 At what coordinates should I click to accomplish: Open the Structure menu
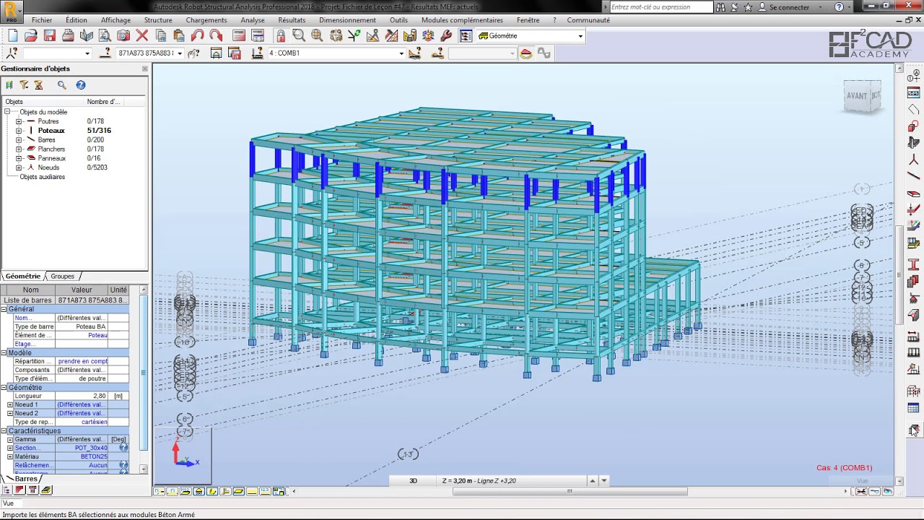pos(158,20)
